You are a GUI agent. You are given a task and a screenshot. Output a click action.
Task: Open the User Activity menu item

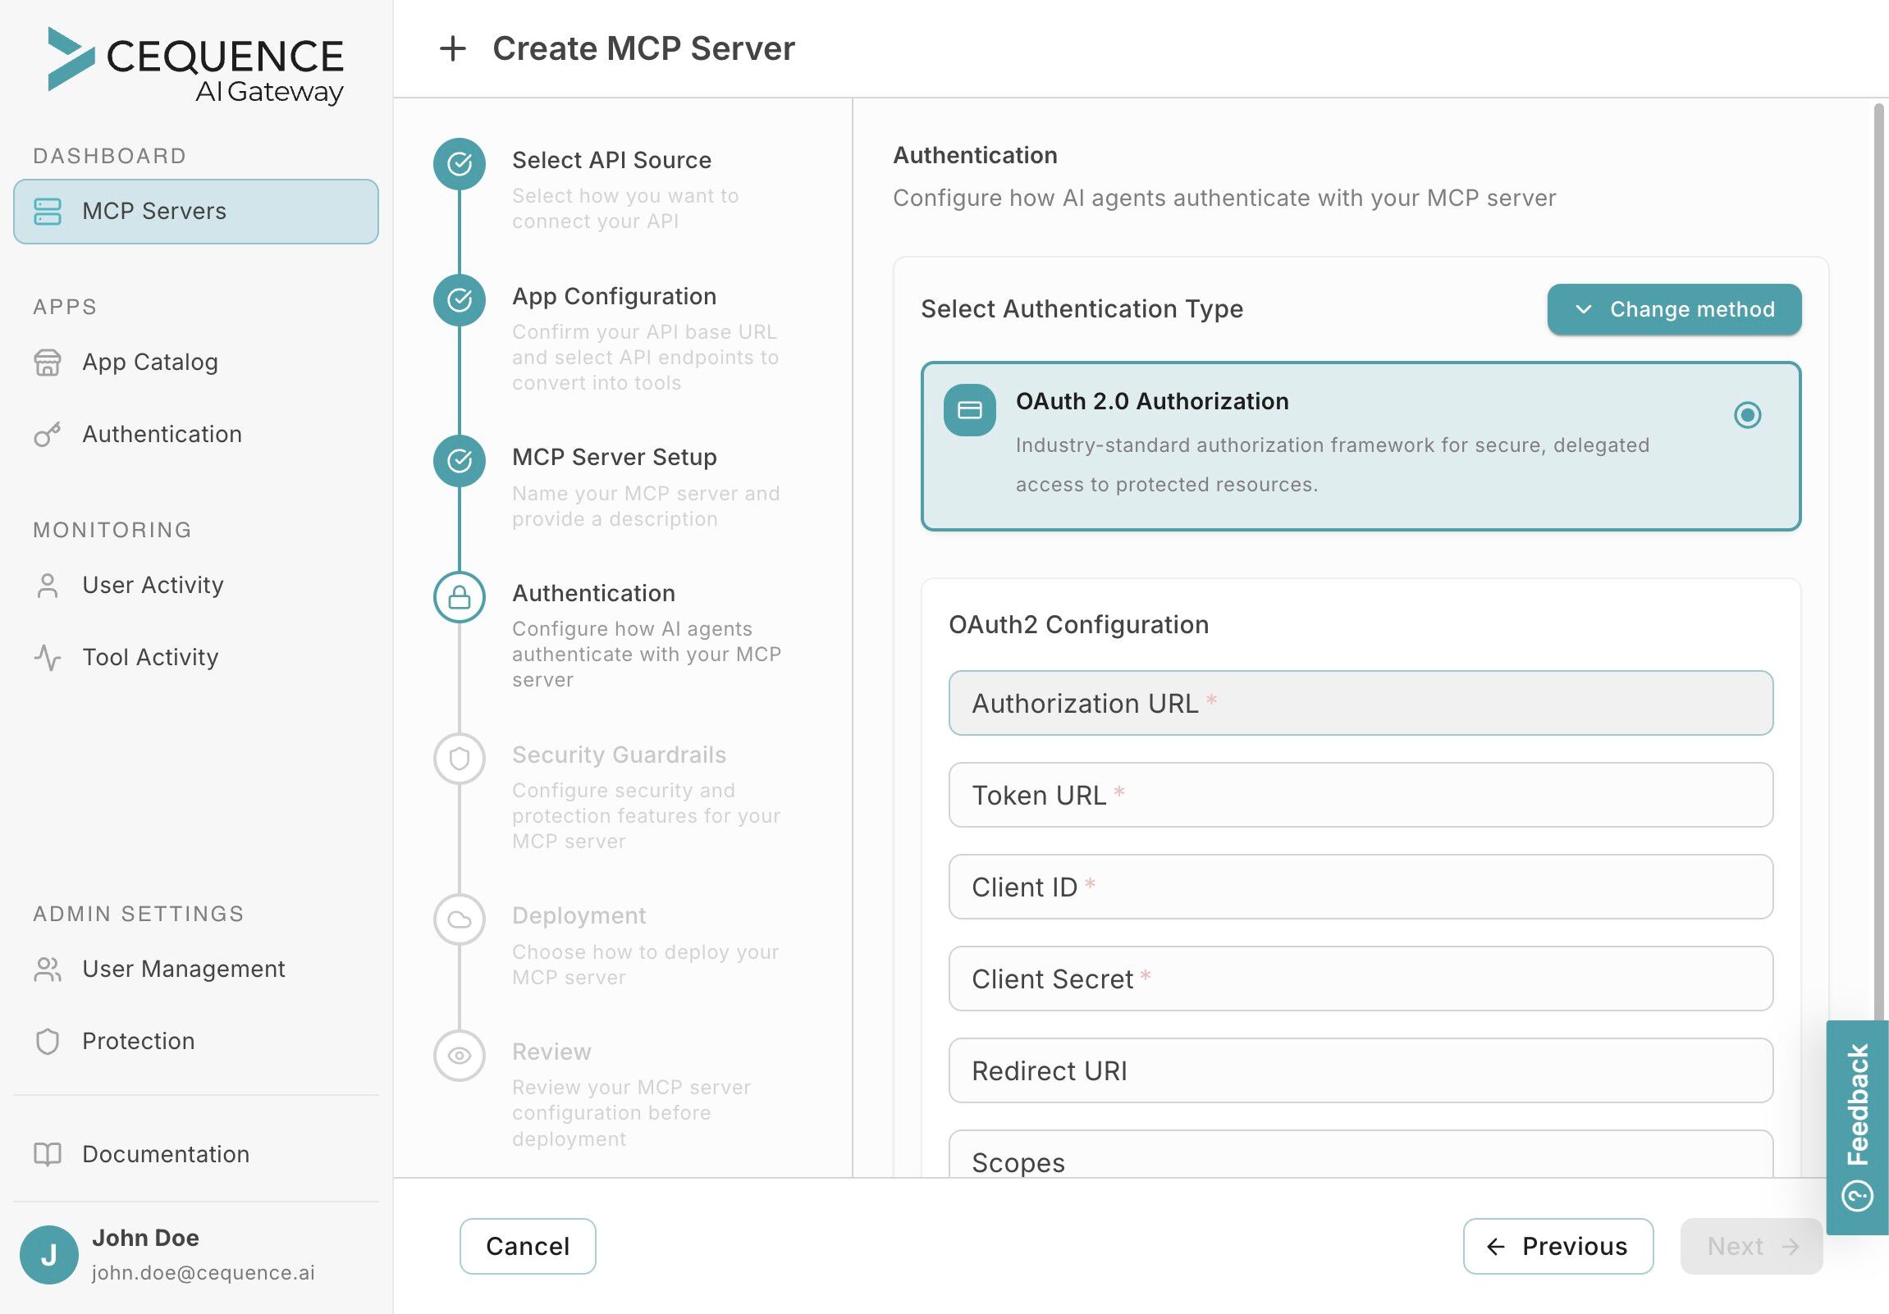[x=153, y=585]
